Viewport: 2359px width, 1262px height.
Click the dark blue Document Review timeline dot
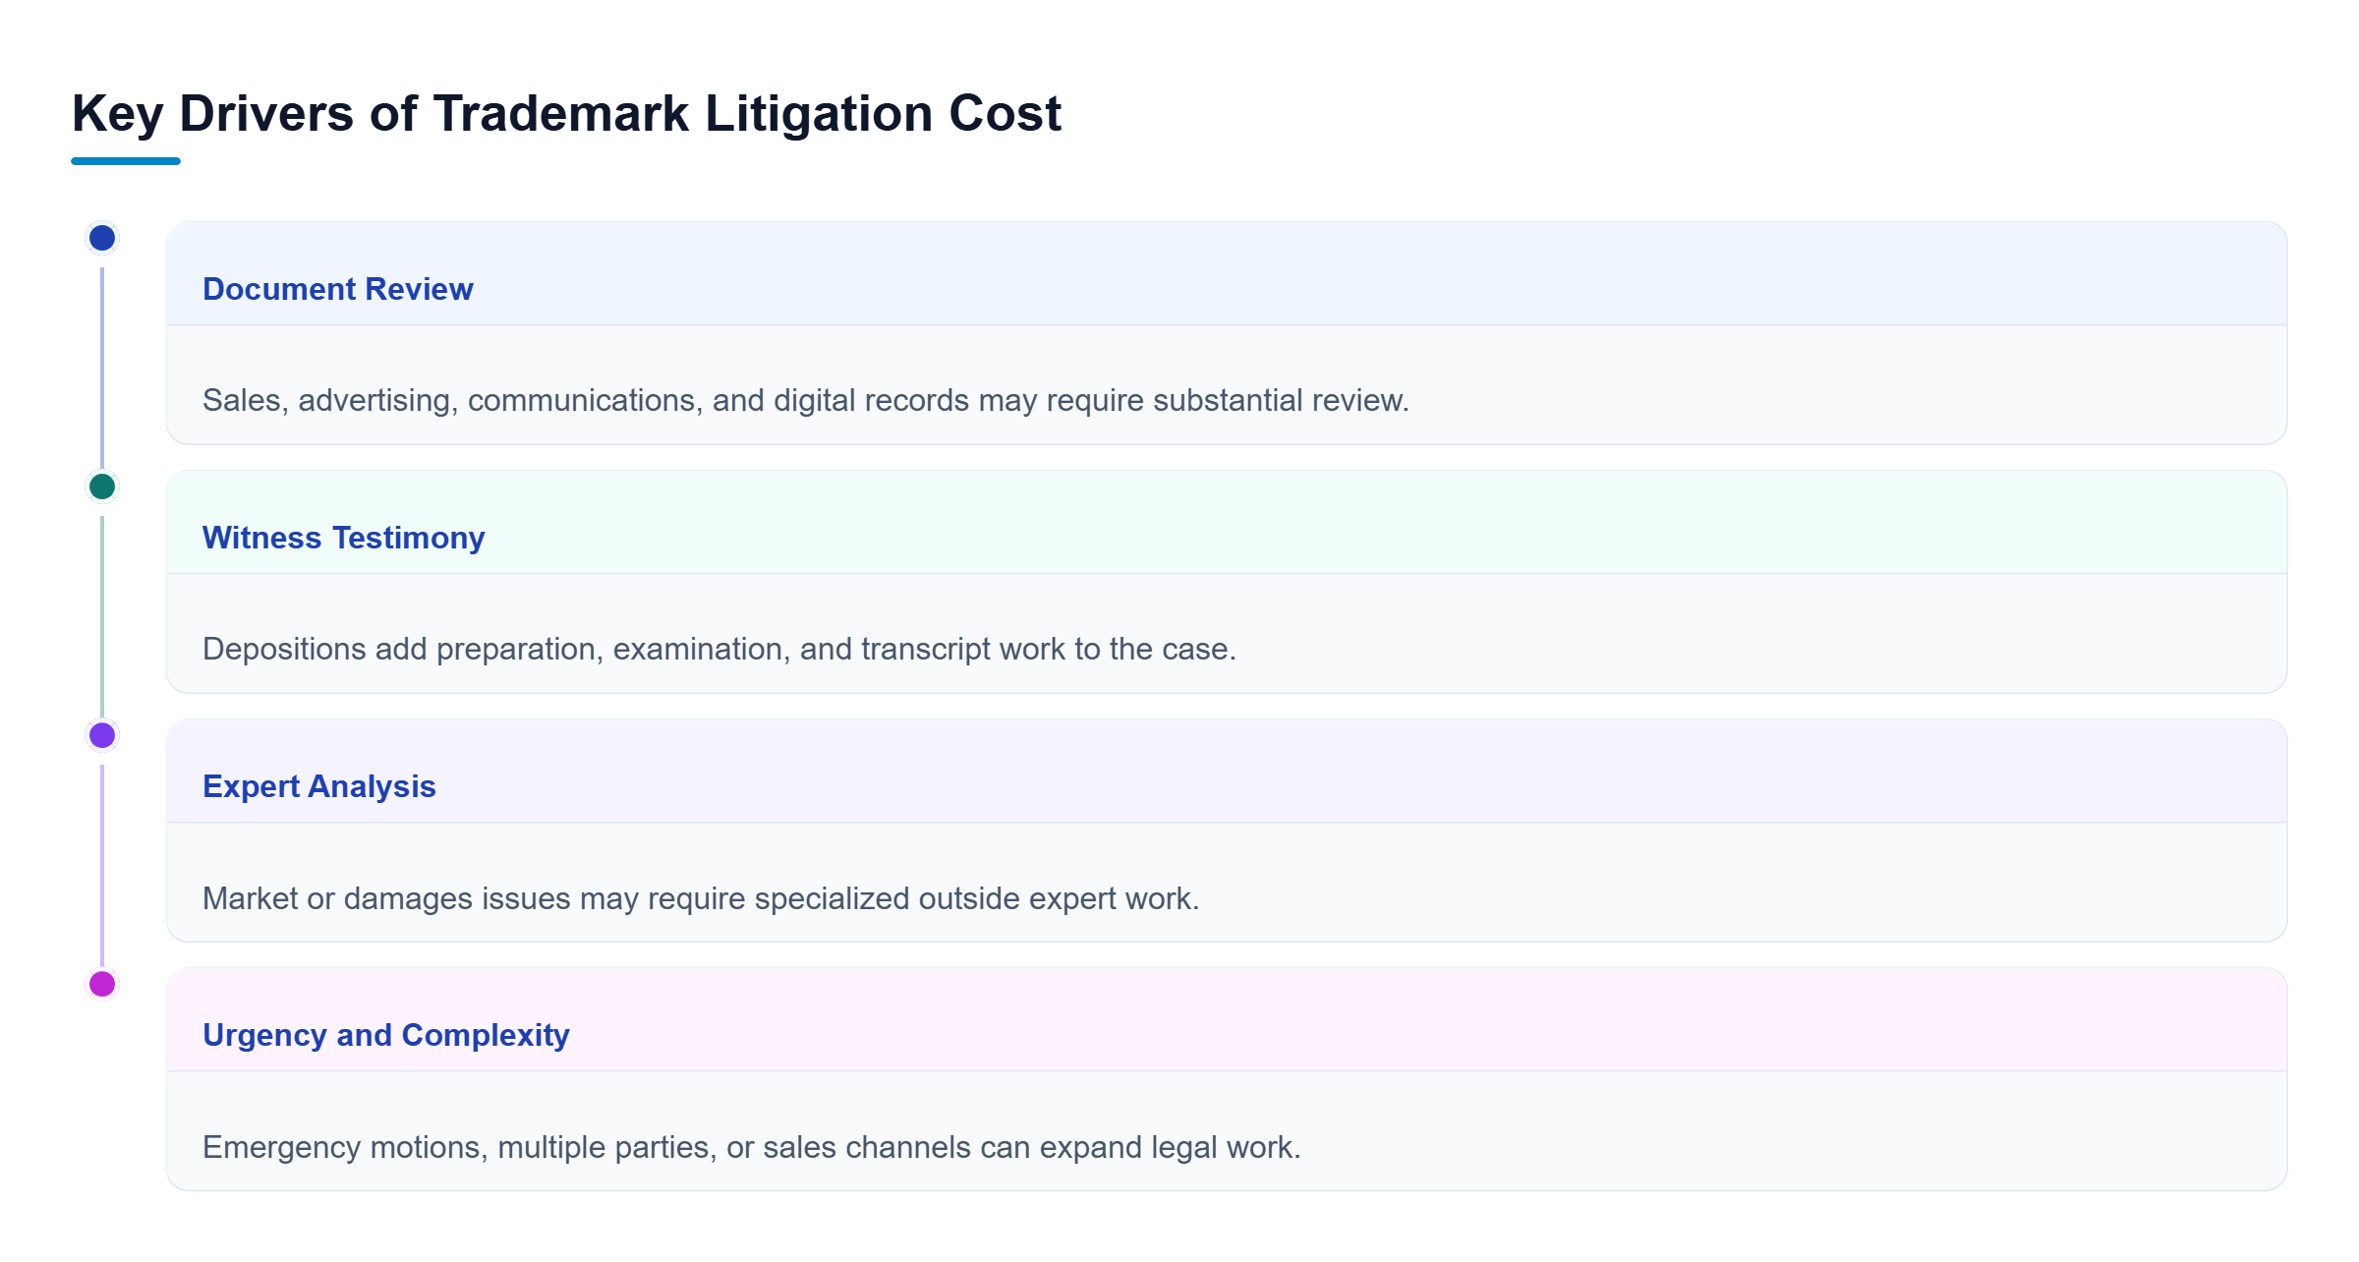click(x=102, y=238)
